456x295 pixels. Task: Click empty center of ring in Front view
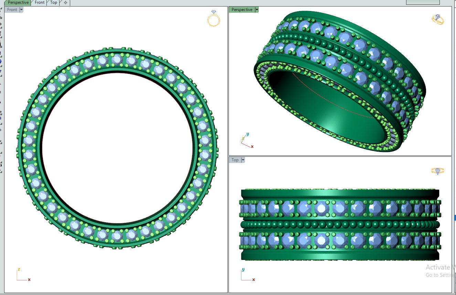117,148
